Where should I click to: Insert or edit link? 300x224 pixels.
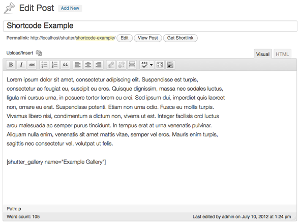point(111,65)
